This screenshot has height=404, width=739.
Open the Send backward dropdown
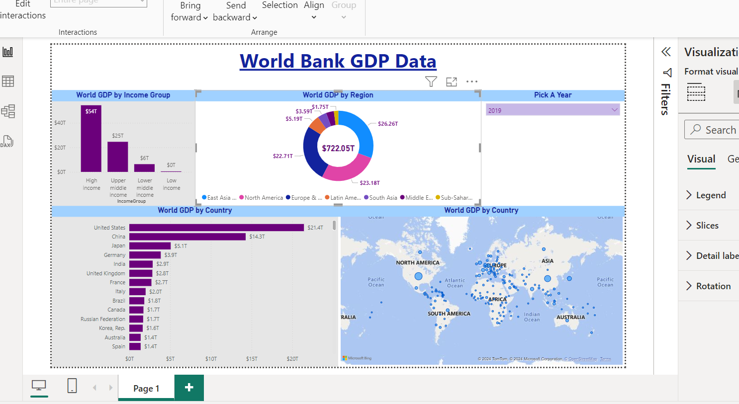coord(235,11)
